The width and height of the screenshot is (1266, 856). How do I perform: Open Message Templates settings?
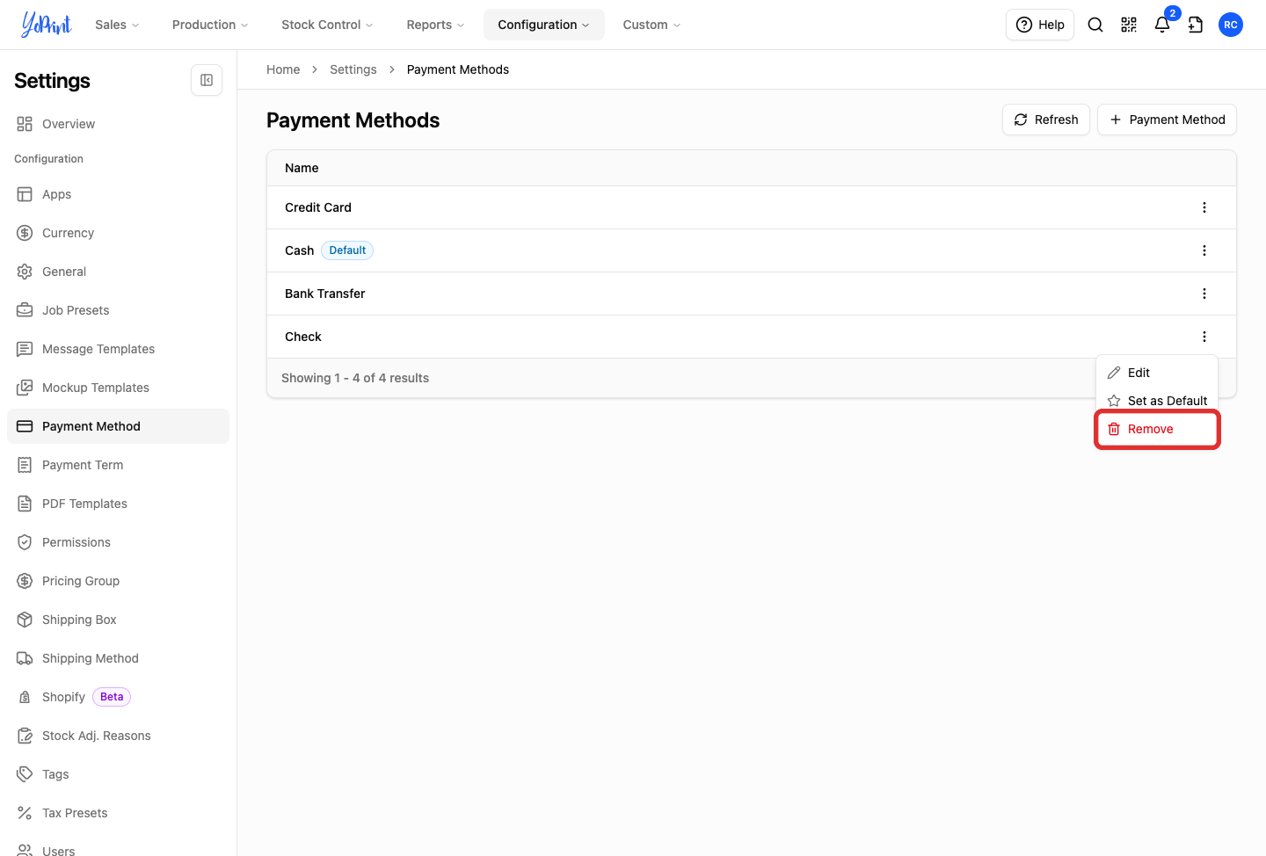pyautogui.click(x=118, y=349)
